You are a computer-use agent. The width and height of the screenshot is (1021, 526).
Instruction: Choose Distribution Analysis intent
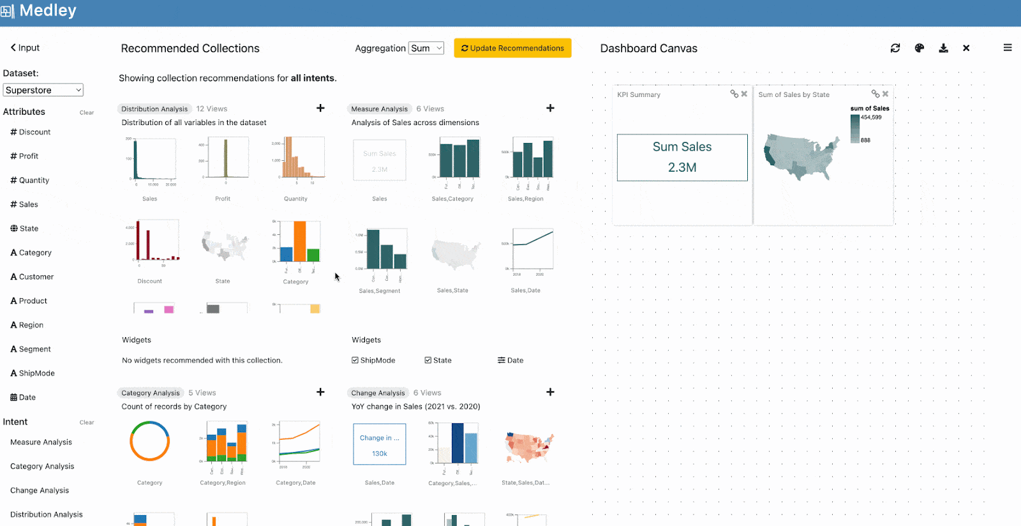point(47,515)
